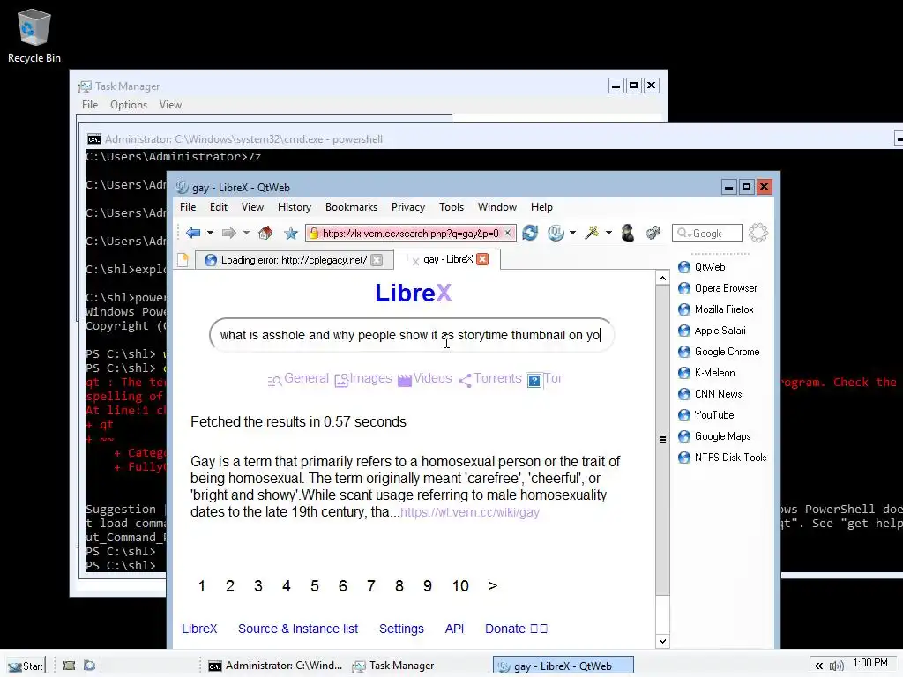Expand the magic wand dropdown arrow
903x677 pixels.
(608, 233)
